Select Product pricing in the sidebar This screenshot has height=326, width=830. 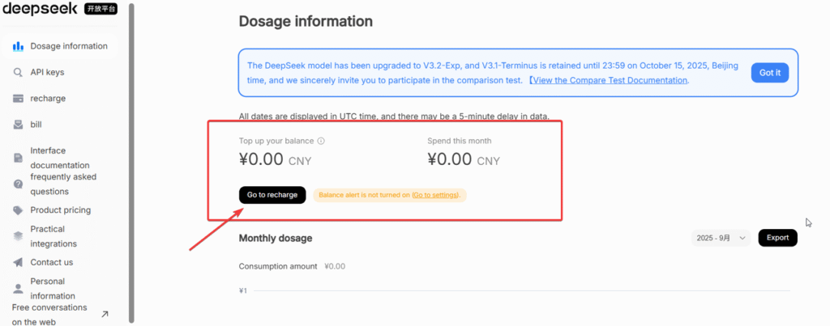(x=60, y=210)
